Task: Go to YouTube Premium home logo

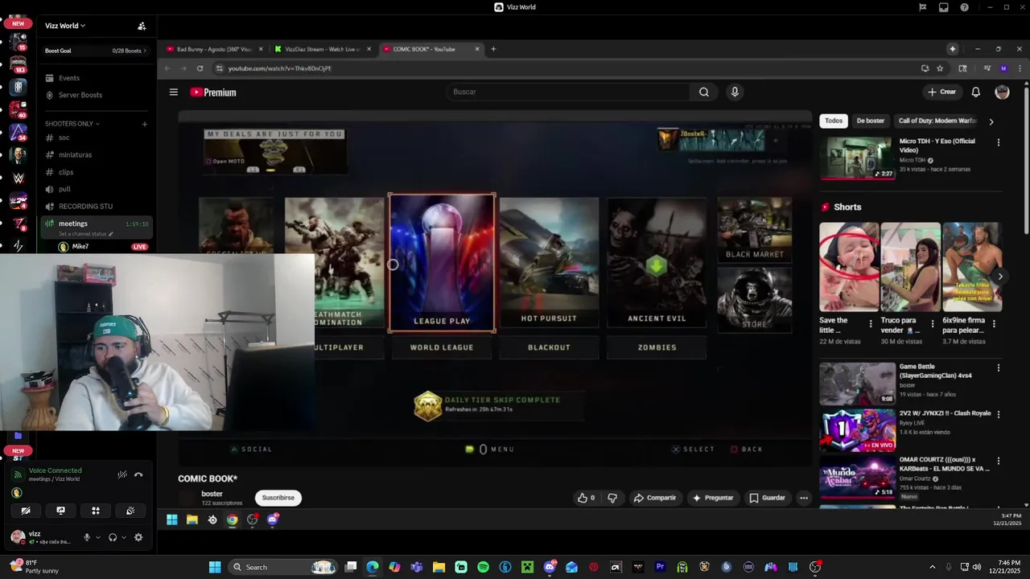Action: pos(213,92)
